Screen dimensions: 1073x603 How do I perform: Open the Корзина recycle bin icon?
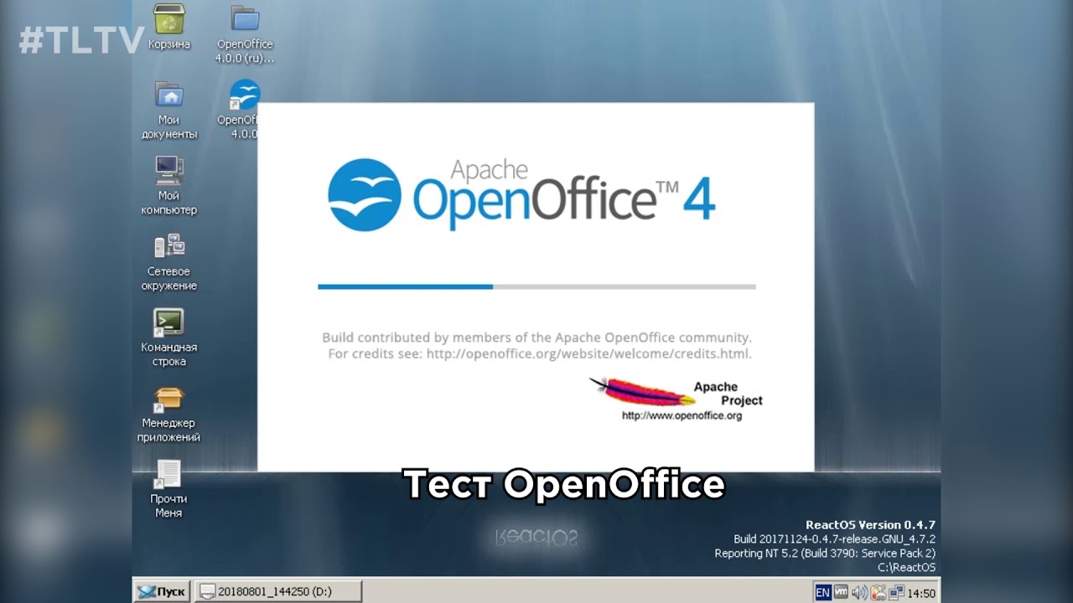click(x=169, y=28)
